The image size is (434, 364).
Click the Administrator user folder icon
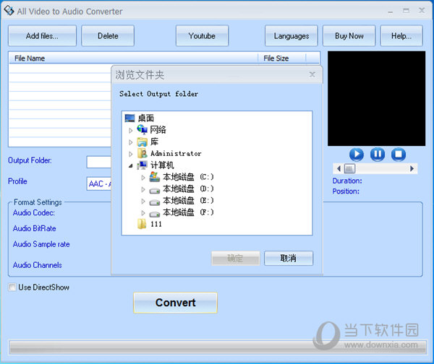(x=142, y=153)
